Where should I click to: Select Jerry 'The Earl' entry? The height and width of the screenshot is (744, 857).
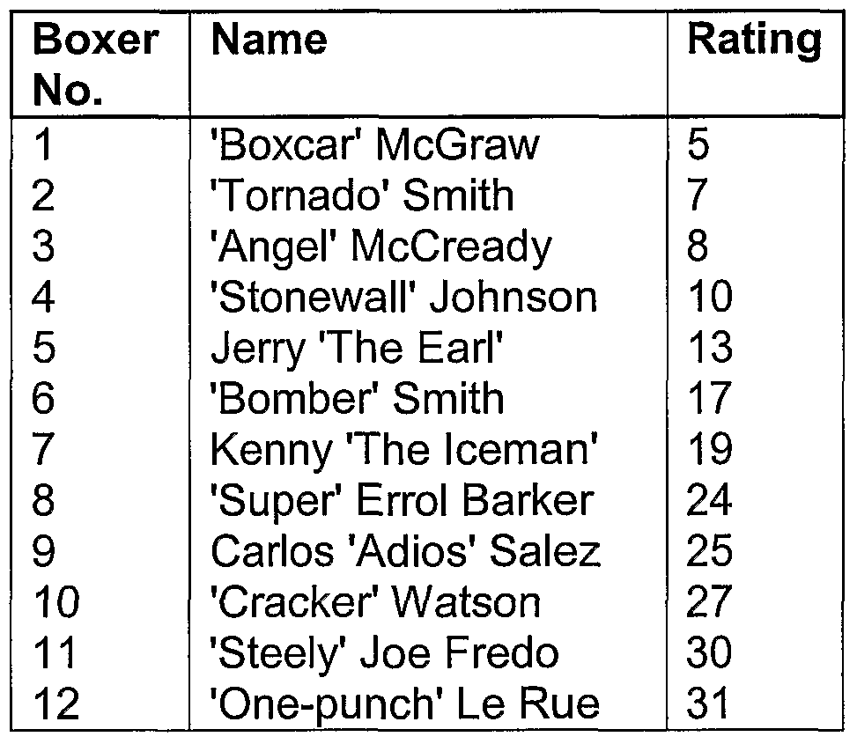[356, 349]
